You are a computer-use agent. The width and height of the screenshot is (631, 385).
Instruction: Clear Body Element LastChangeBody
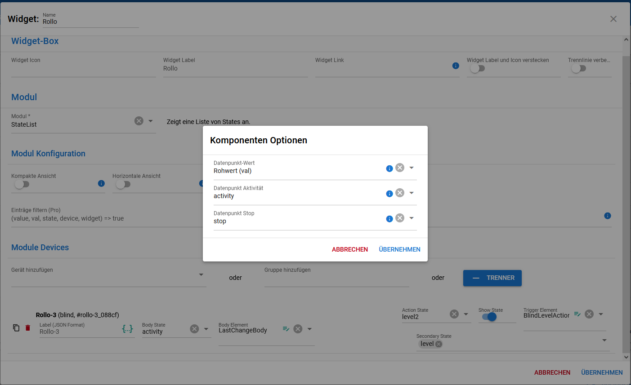pos(298,329)
